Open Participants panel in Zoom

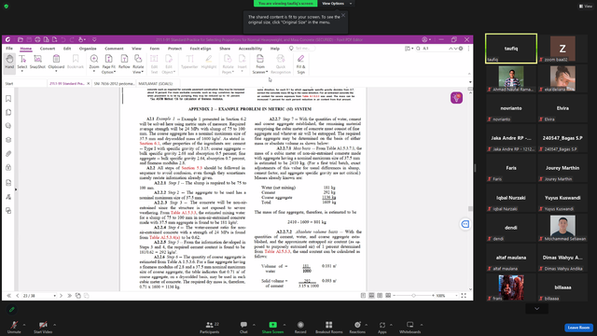pyautogui.click(x=209, y=327)
